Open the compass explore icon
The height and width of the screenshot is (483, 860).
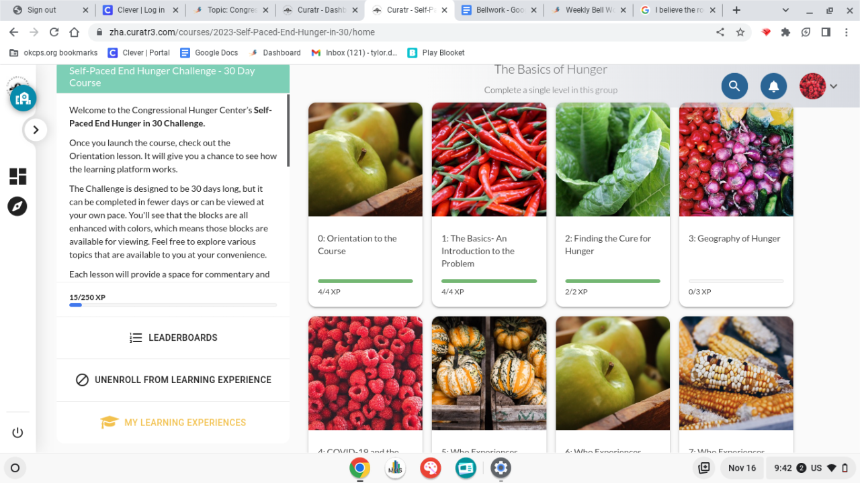pos(17,206)
